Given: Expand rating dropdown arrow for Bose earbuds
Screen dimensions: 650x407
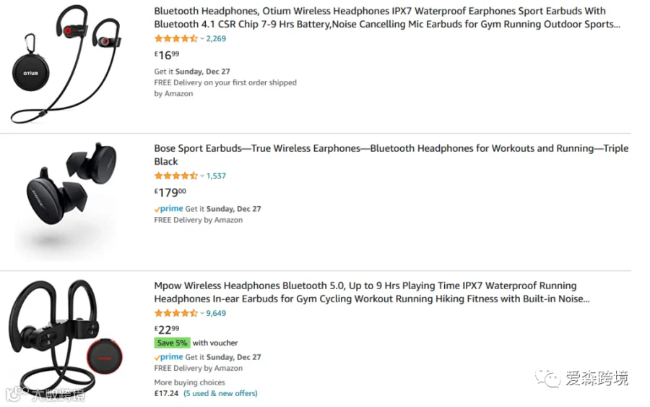Looking at the screenshot, I should pyautogui.click(x=202, y=176).
